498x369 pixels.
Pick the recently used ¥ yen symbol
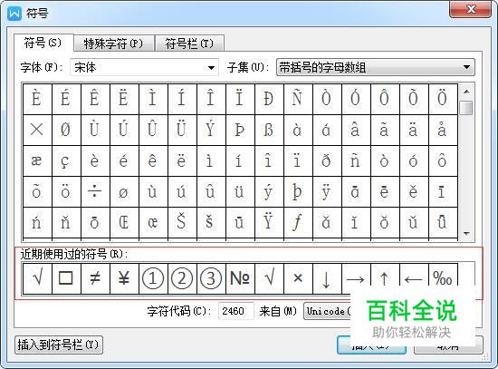[124, 278]
